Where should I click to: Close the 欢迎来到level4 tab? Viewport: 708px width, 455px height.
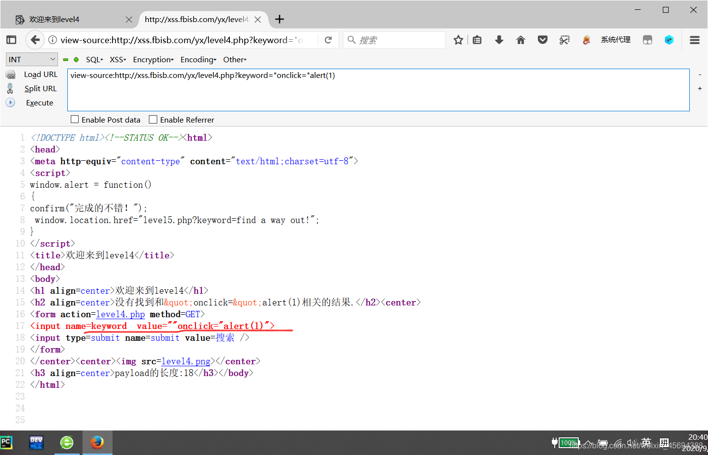coord(129,20)
